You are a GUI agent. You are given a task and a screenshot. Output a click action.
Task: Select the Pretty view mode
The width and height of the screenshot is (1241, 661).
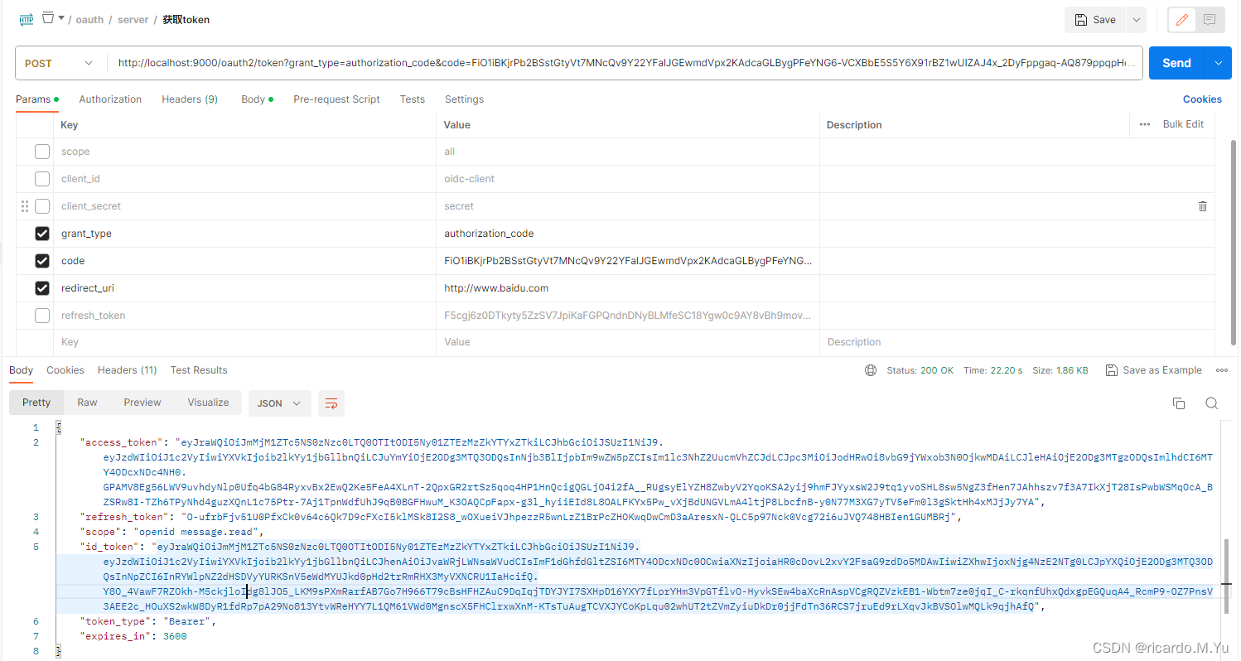[x=36, y=403]
